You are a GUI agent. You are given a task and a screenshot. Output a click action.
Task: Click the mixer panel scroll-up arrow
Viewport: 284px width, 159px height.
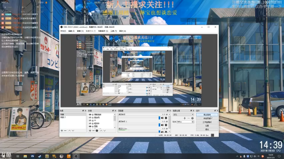[170, 114]
